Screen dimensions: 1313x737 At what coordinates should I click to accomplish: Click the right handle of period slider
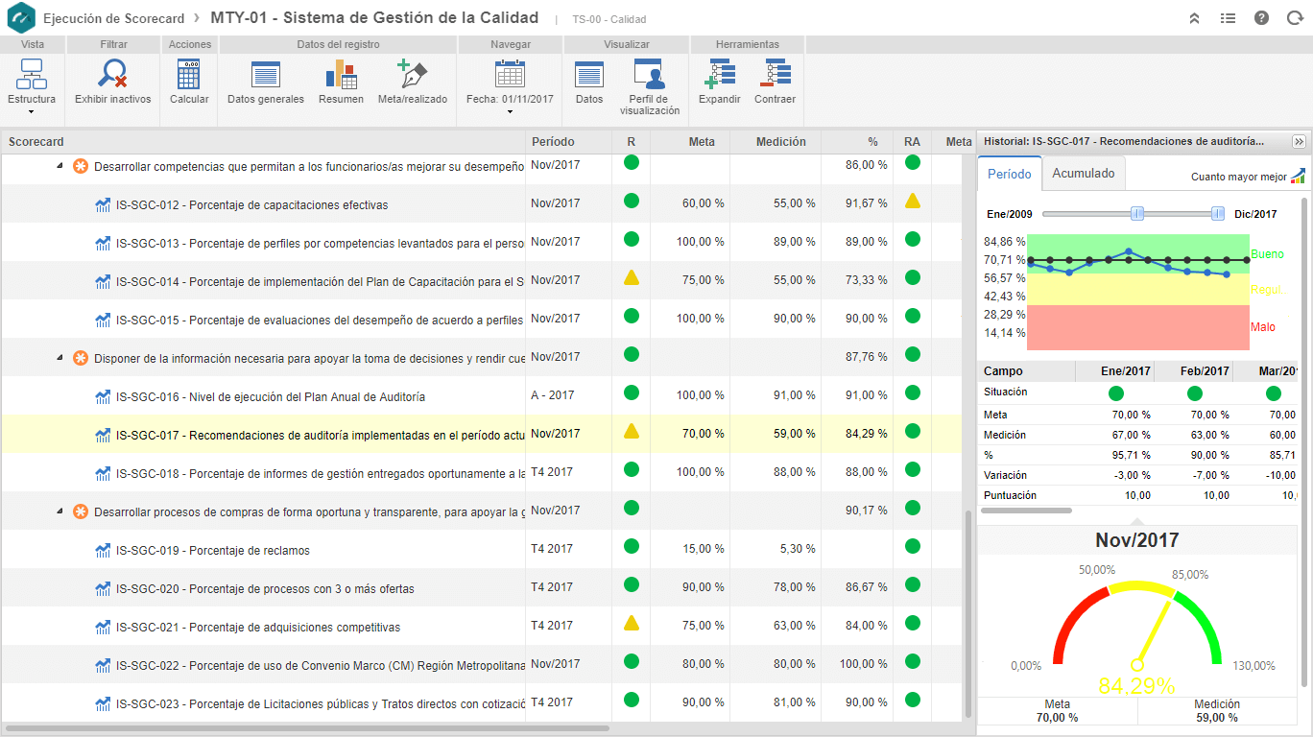[x=1218, y=213]
